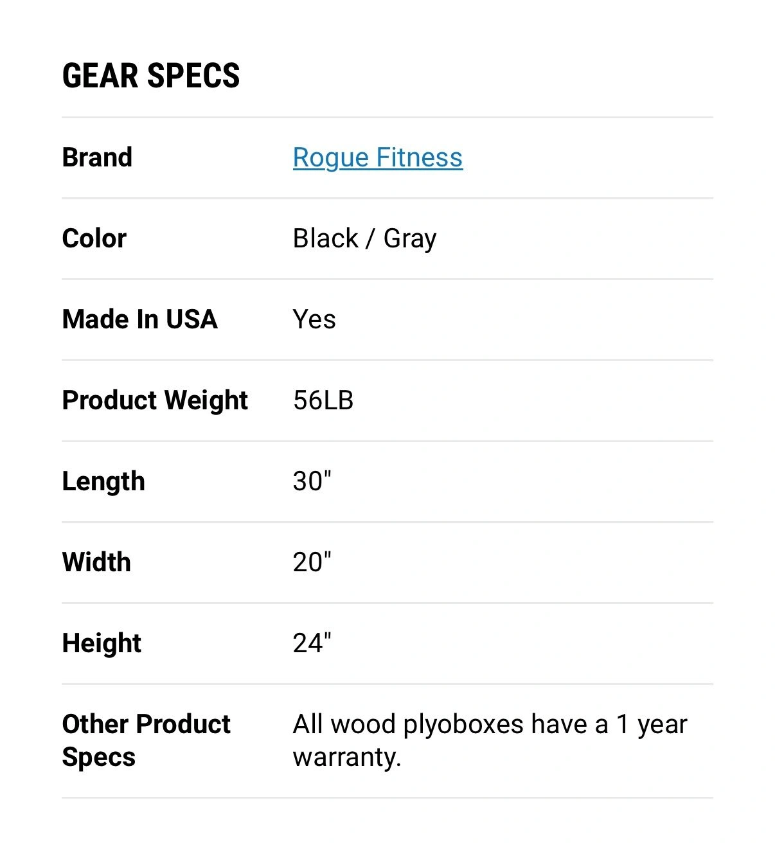Viewport: 775px width, 845px height.
Task: Select the plyobox 1 year warranty text
Action: pyautogui.click(x=490, y=740)
